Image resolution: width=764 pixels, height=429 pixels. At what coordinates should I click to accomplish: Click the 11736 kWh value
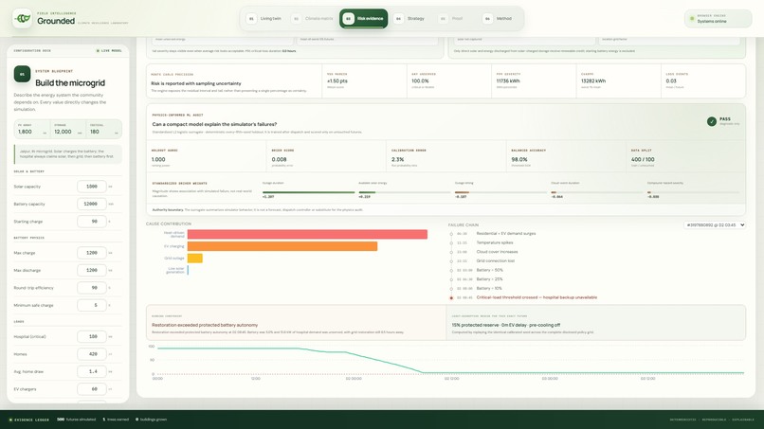point(508,80)
